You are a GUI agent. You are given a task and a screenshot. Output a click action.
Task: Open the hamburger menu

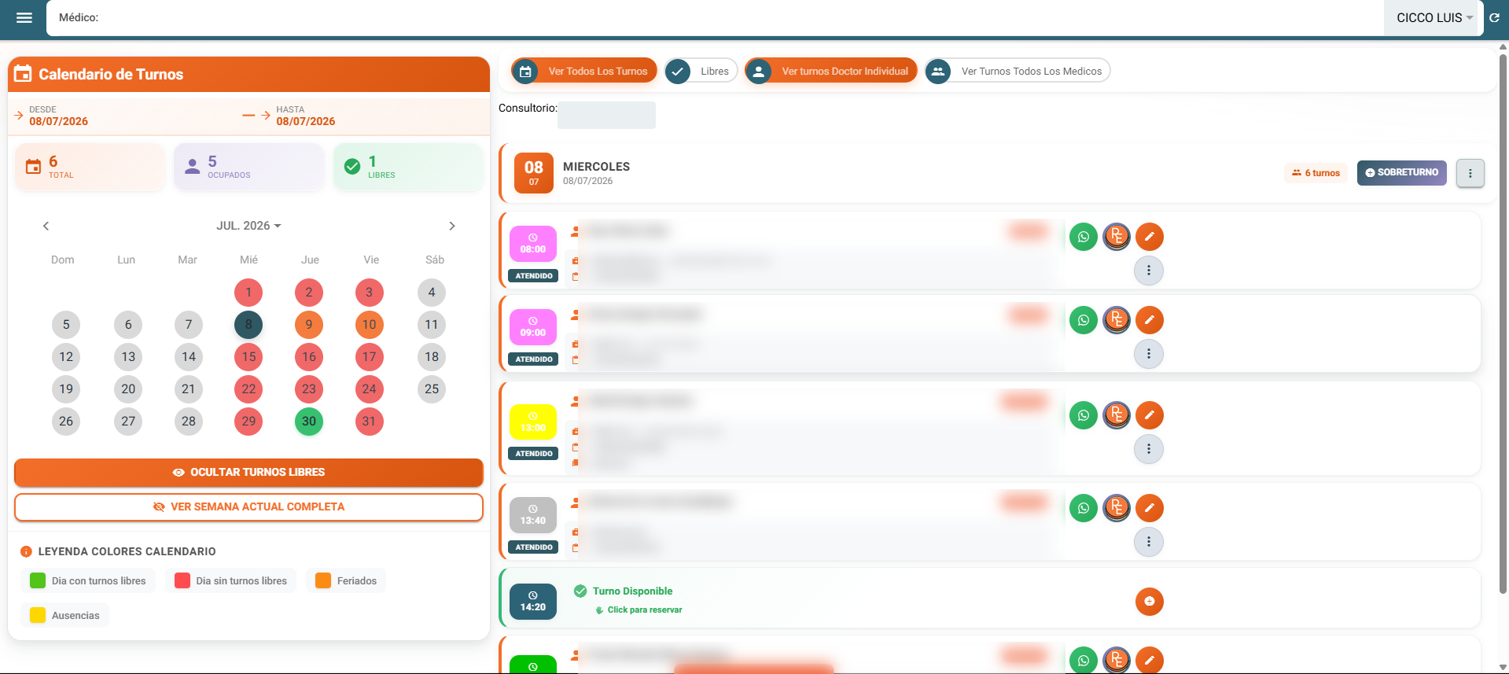(24, 17)
